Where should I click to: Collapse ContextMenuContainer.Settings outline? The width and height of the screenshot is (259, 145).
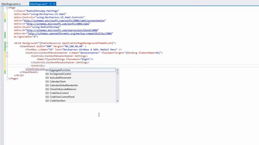point(7,56)
